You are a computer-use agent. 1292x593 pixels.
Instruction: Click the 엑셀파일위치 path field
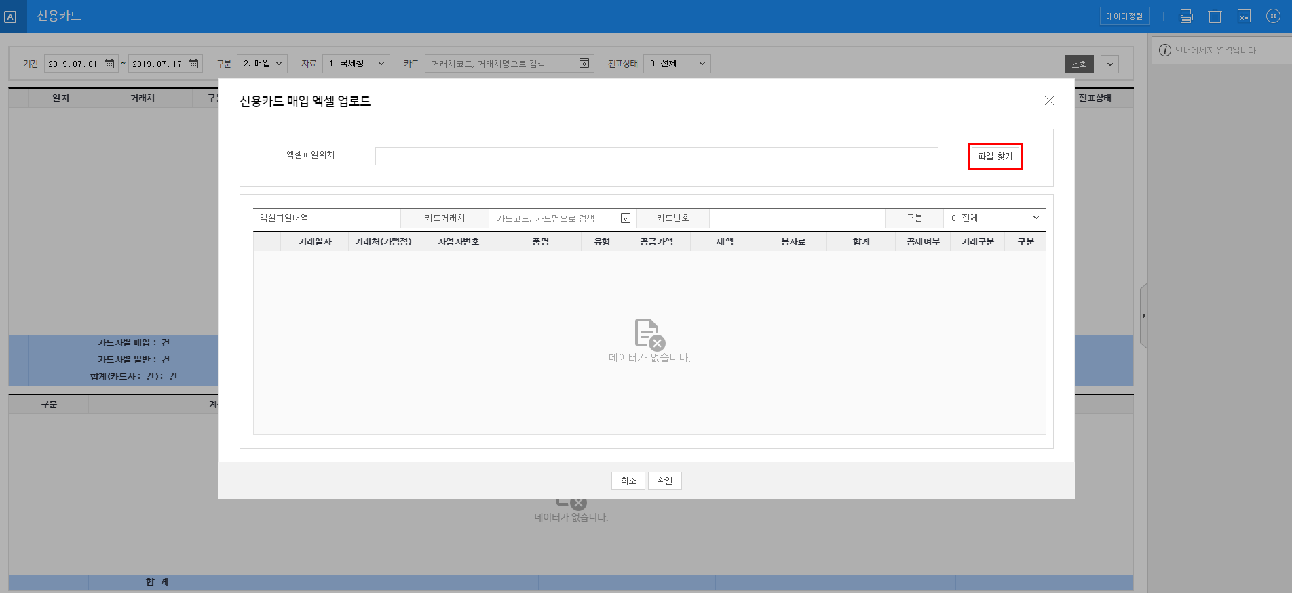[656, 157]
